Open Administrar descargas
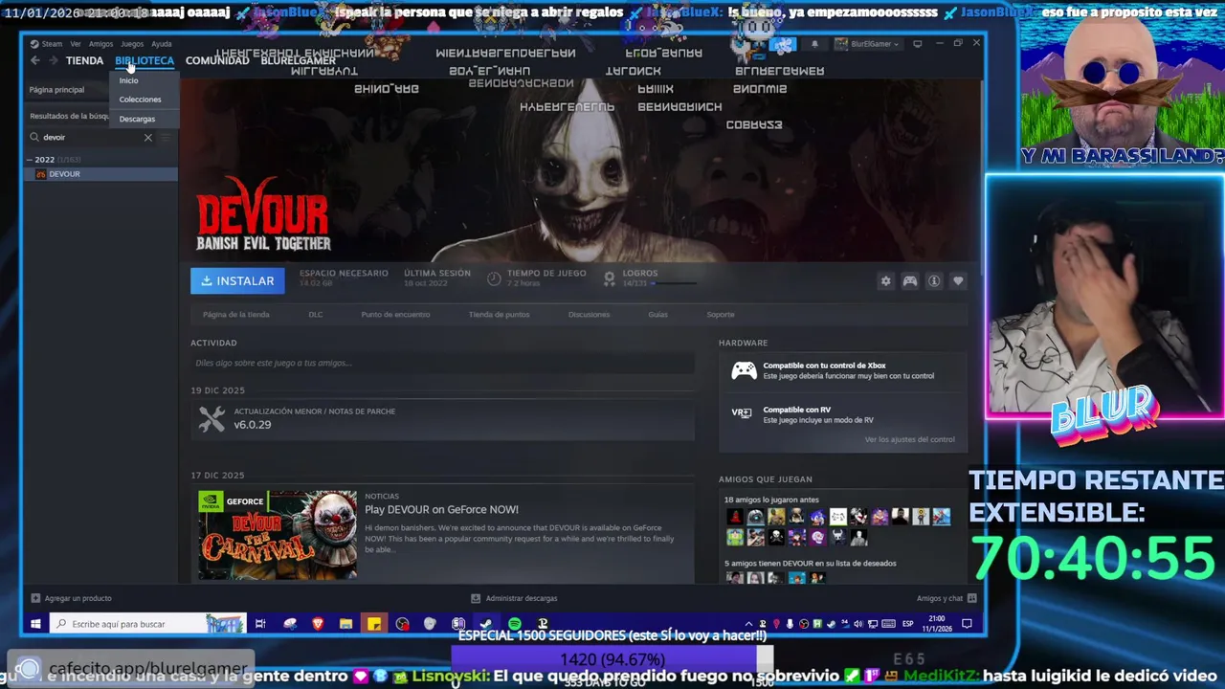 (x=514, y=598)
